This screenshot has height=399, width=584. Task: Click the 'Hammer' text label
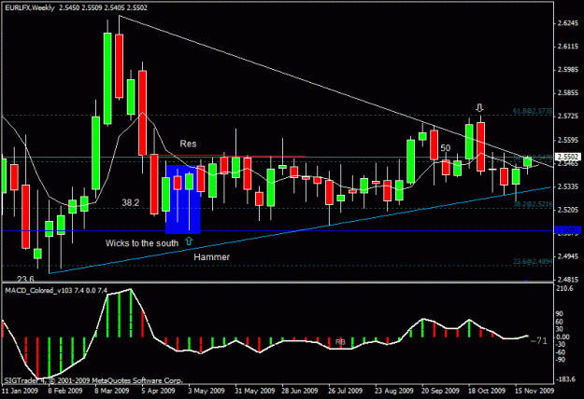[x=211, y=256]
